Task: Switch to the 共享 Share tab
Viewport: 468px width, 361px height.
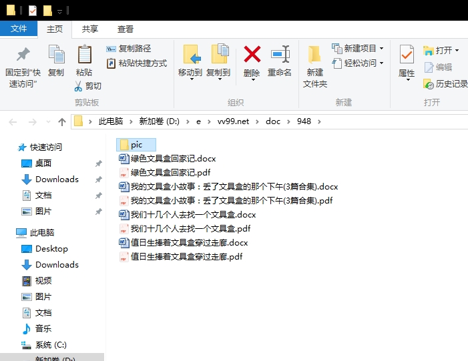Action: (90, 29)
